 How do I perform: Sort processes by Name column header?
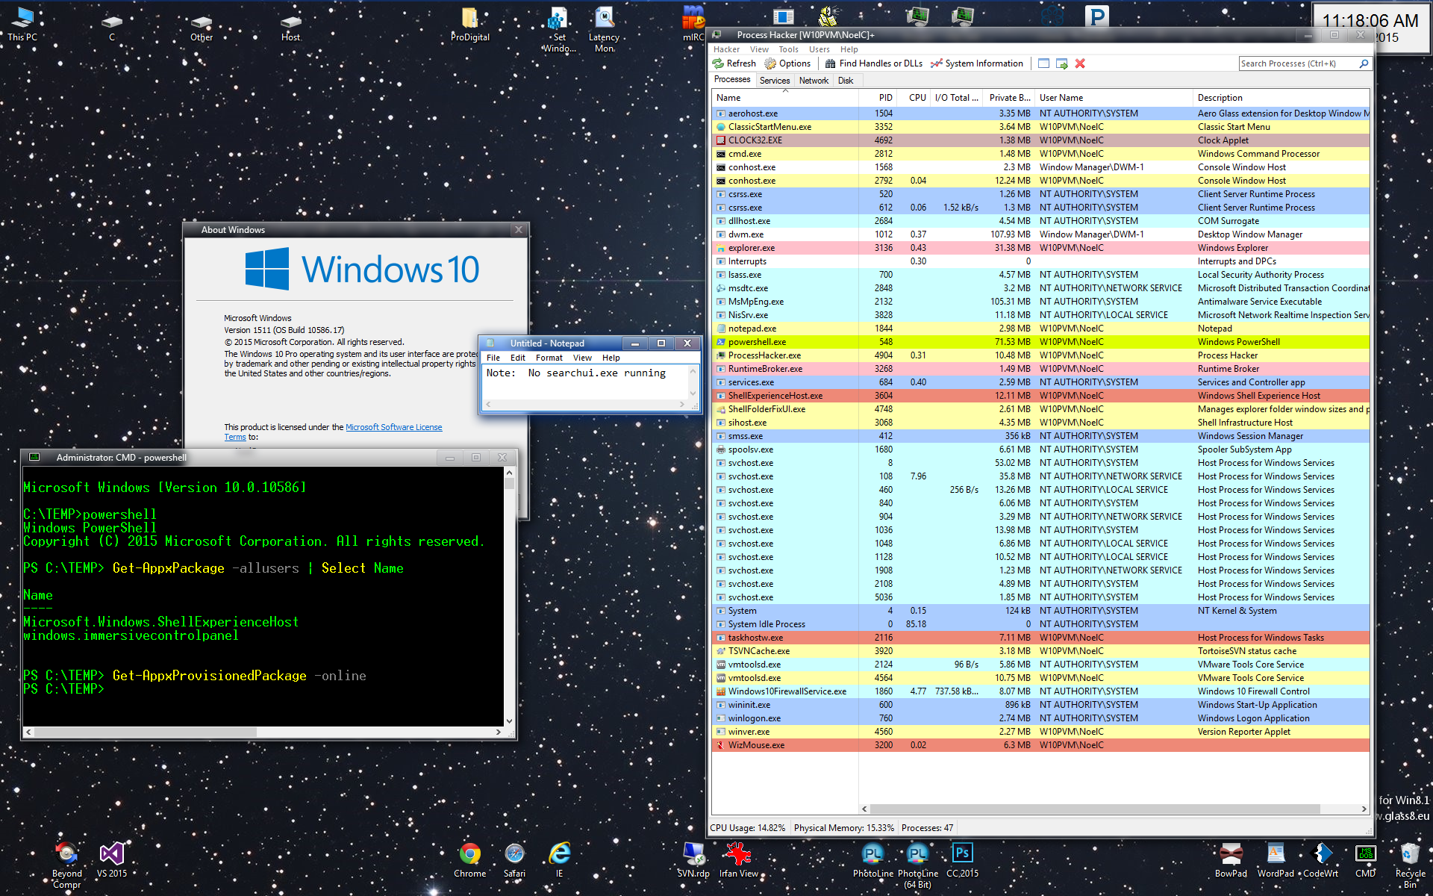(785, 98)
